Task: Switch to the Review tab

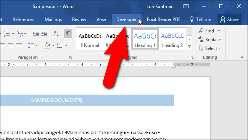Action: [79, 19]
